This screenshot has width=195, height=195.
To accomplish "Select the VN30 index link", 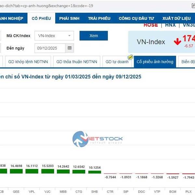I will tap(189, 25).
